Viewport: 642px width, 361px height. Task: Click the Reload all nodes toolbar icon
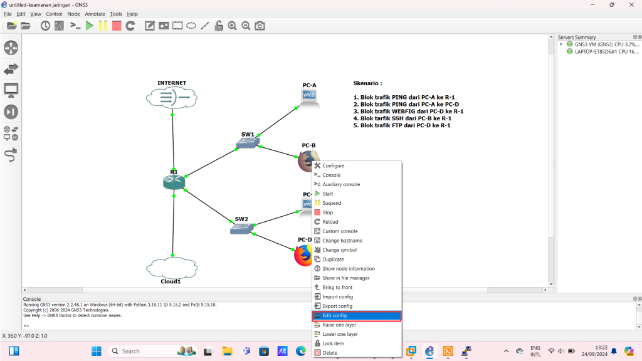[x=130, y=26]
